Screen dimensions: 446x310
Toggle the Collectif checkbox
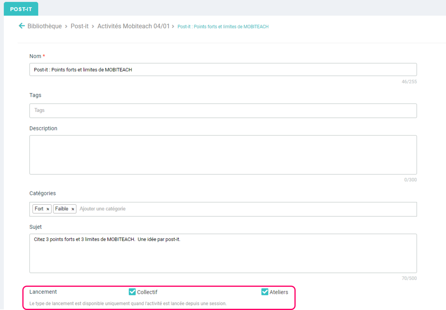pyautogui.click(x=132, y=292)
